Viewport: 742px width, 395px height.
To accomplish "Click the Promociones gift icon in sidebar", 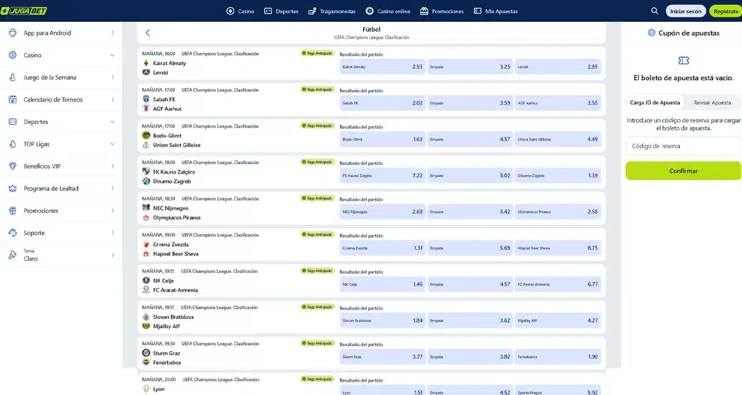I will (12, 211).
